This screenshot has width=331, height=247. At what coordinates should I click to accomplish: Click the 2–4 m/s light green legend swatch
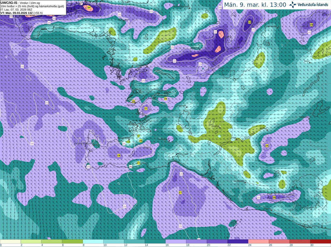[31, 242]
